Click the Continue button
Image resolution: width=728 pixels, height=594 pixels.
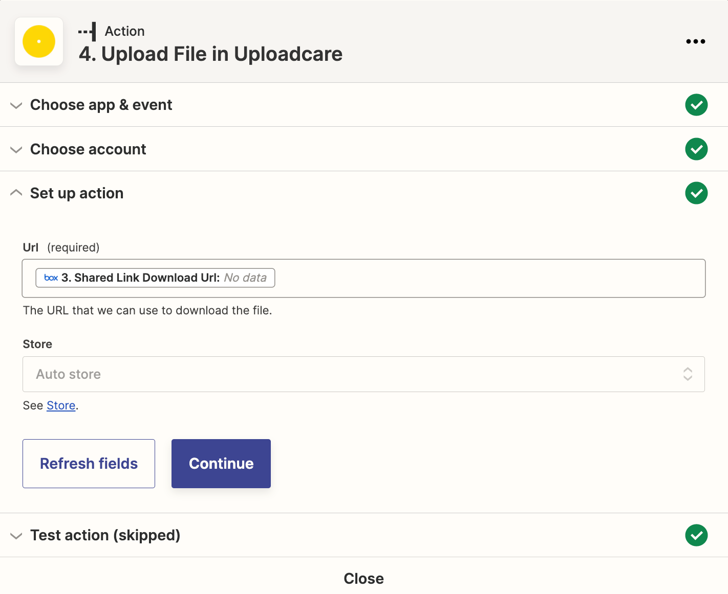(x=221, y=464)
